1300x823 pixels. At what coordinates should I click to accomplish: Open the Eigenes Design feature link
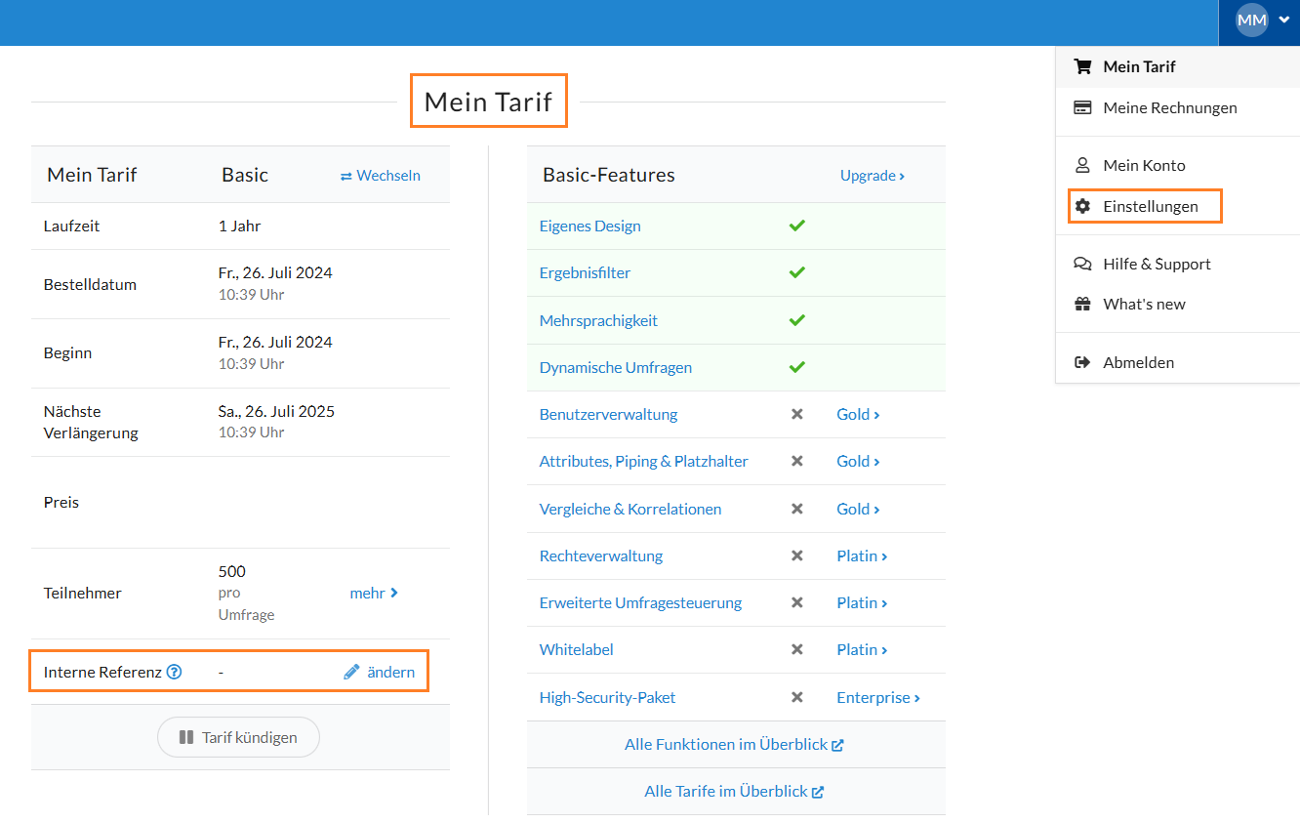coord(589,226)
